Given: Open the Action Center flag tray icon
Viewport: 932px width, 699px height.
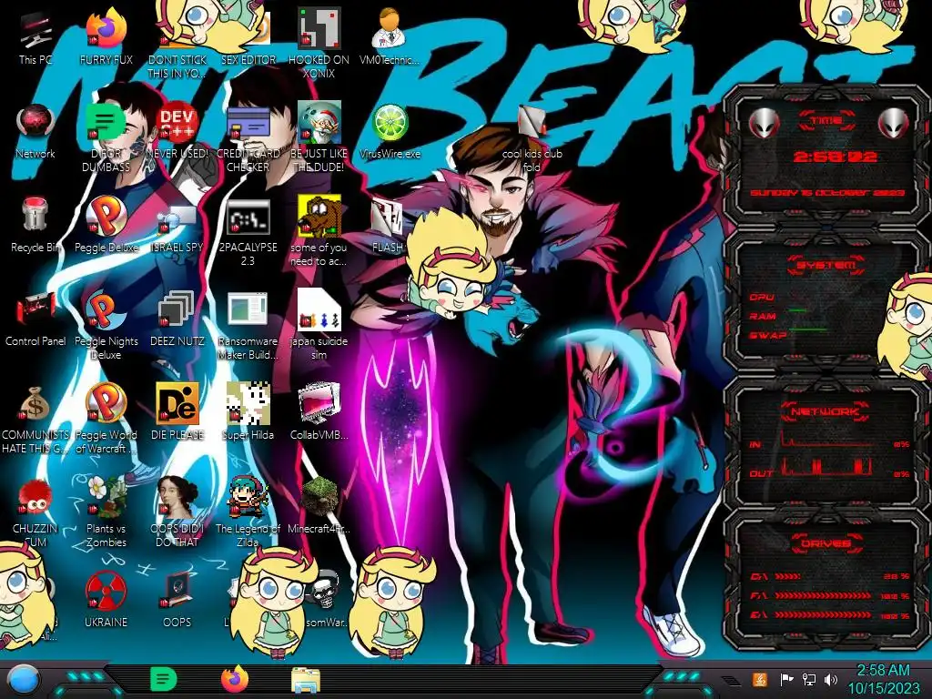Looking at the screenshot, I should pos(786,679).
